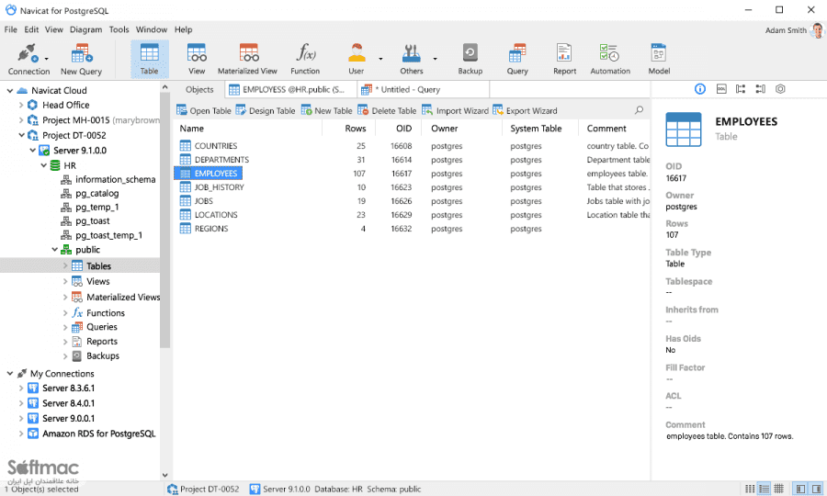The width and height of the screenshot is (827, 496).
Task: Sort by the OID column header
Action: click(403, 129)
